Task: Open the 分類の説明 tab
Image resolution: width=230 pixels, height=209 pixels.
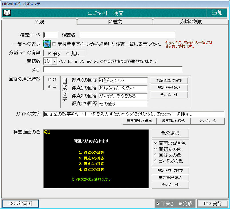Action: (191, 22)
